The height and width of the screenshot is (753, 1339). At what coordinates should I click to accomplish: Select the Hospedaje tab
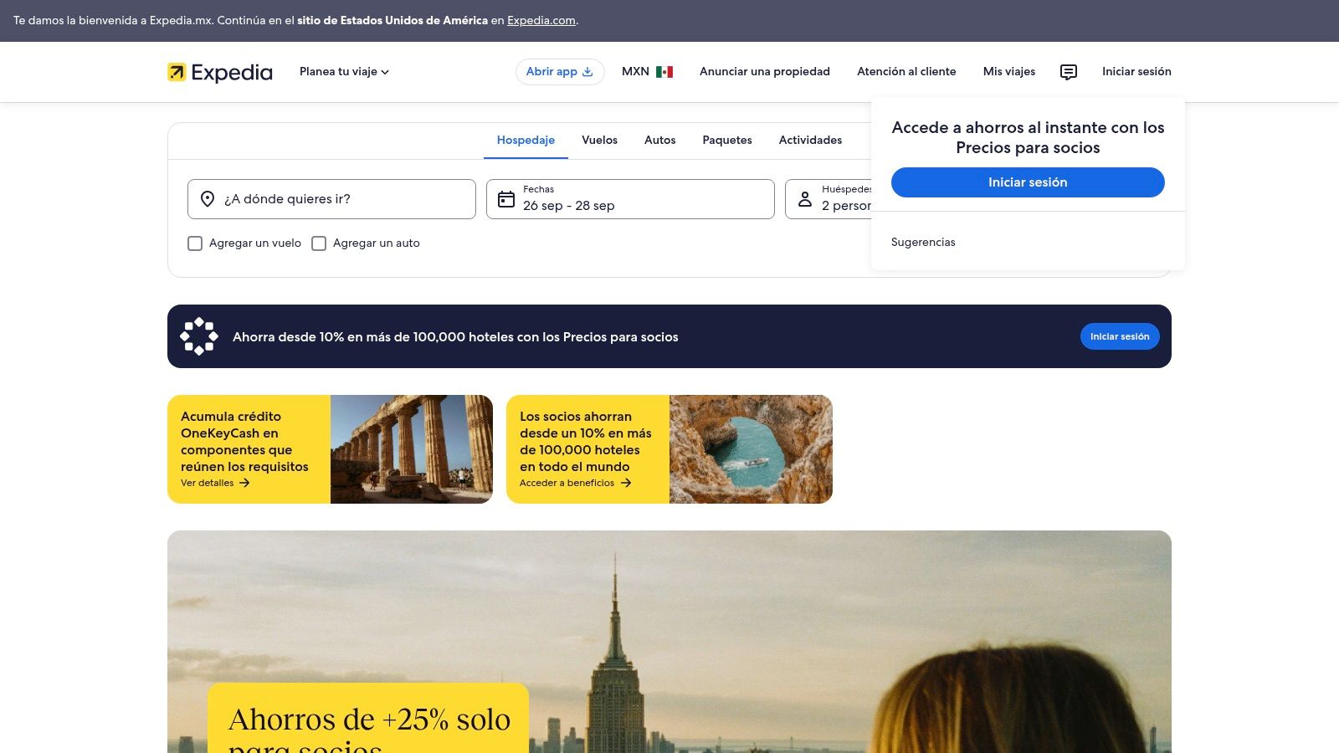tap(526, 140)
